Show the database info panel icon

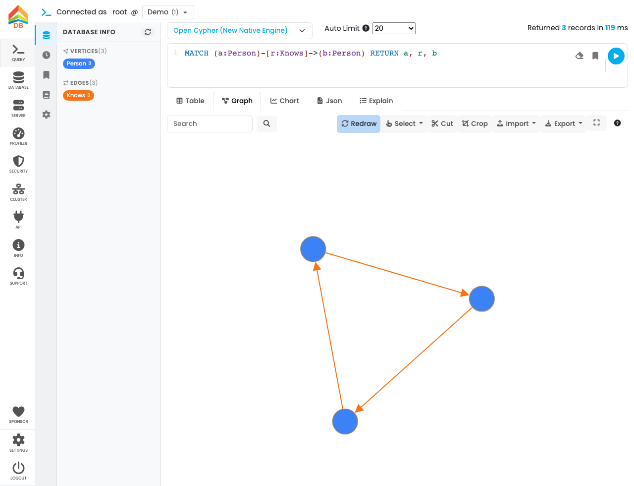coord(46,35)
